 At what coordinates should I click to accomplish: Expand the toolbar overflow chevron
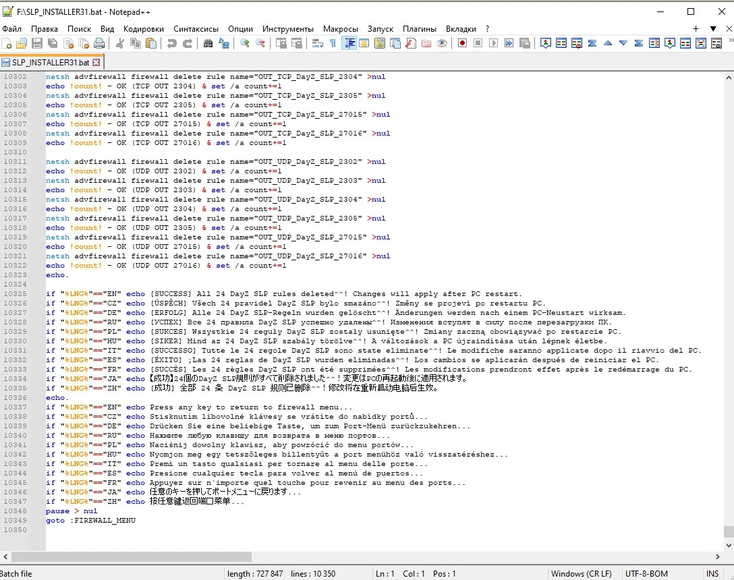[731, 41]
